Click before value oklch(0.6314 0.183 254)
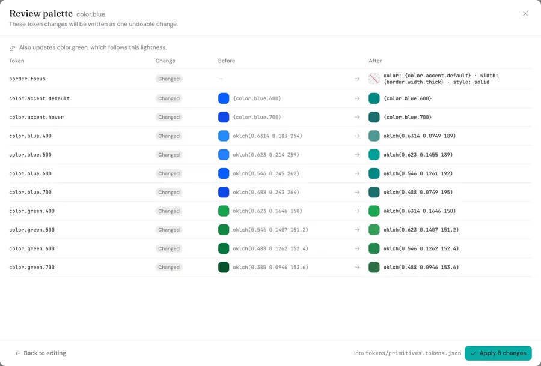The width and height of the screenshot is (541, 366). point(267,136)
